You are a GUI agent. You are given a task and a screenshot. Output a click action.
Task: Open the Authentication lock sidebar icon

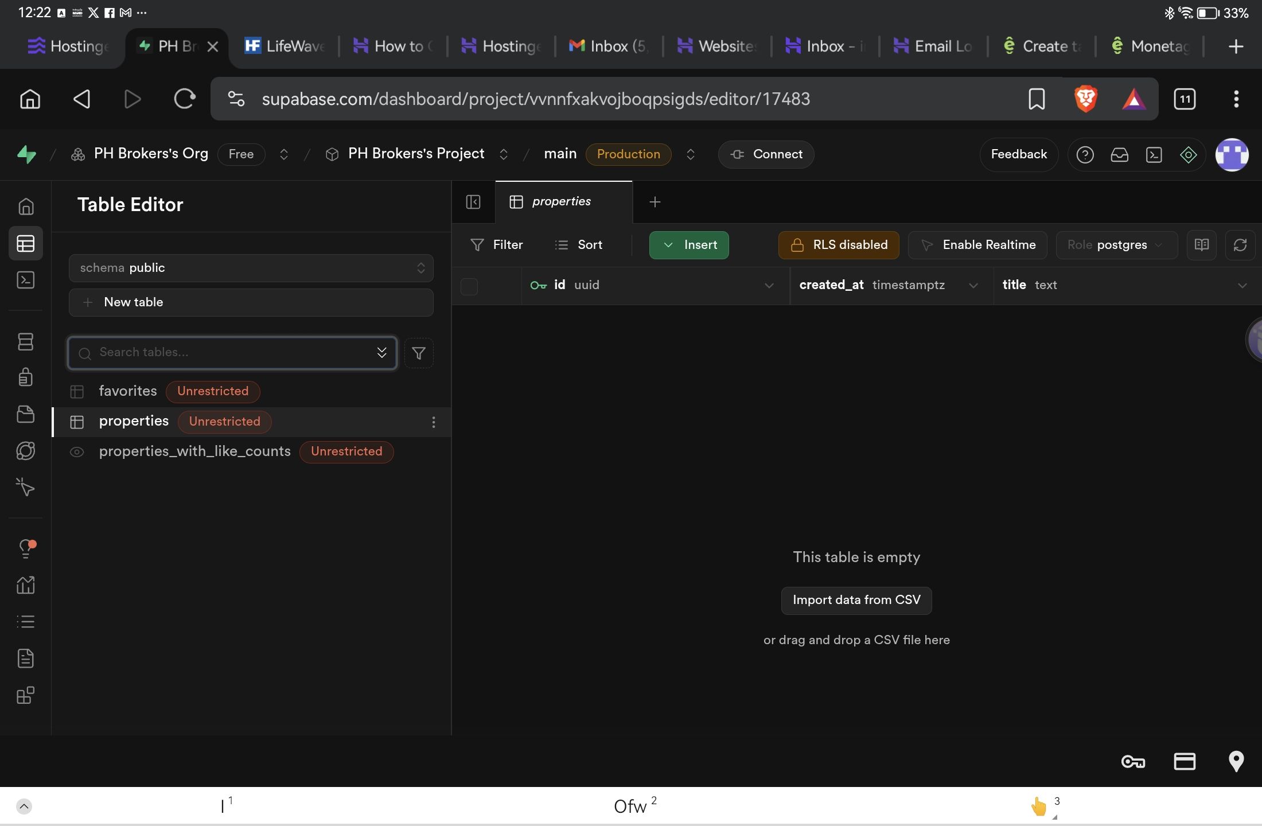(26, 377)
